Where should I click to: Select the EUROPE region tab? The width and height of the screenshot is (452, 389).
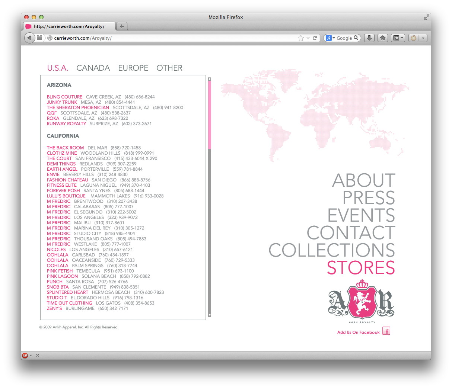point(133,68)
